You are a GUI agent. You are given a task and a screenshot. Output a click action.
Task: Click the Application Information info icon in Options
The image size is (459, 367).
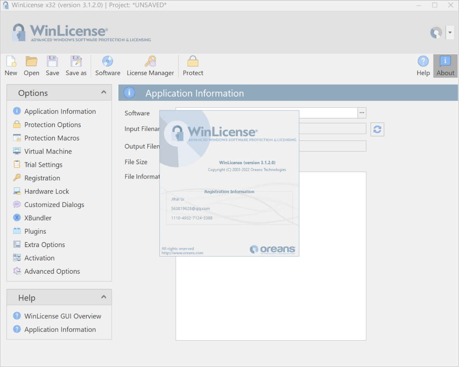point(17,111)
